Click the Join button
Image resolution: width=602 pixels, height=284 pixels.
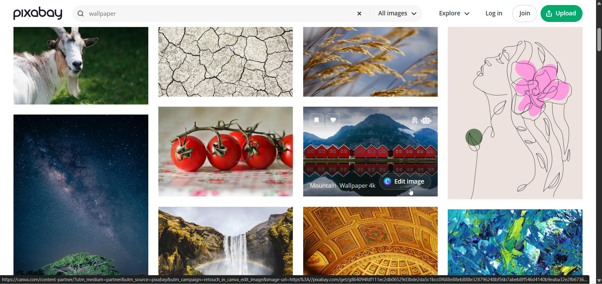(x=525, y=13)
